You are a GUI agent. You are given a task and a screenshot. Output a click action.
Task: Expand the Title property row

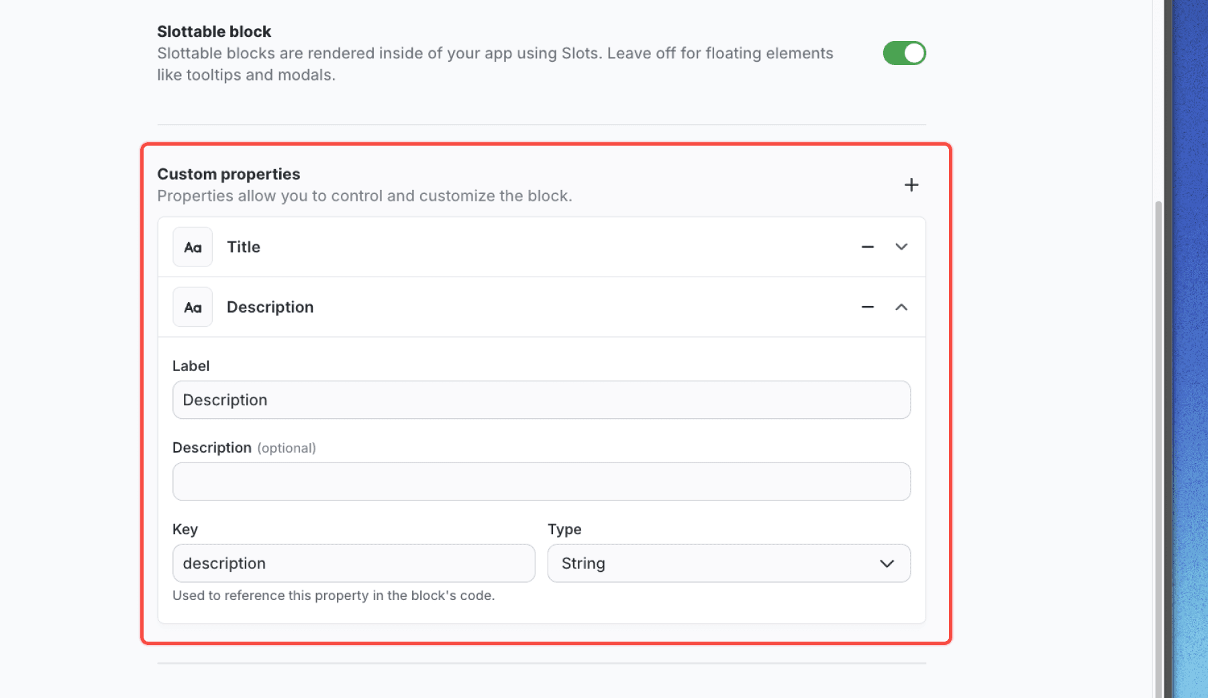point(902,247)
